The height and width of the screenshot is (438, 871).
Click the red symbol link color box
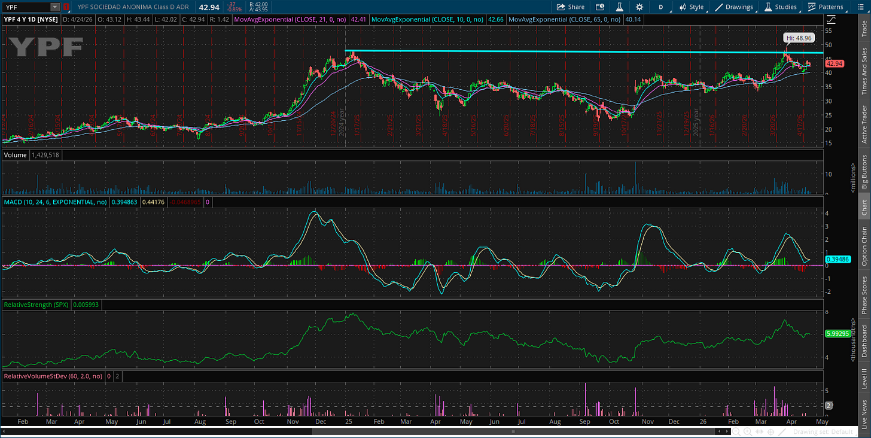tap(66, 7)
